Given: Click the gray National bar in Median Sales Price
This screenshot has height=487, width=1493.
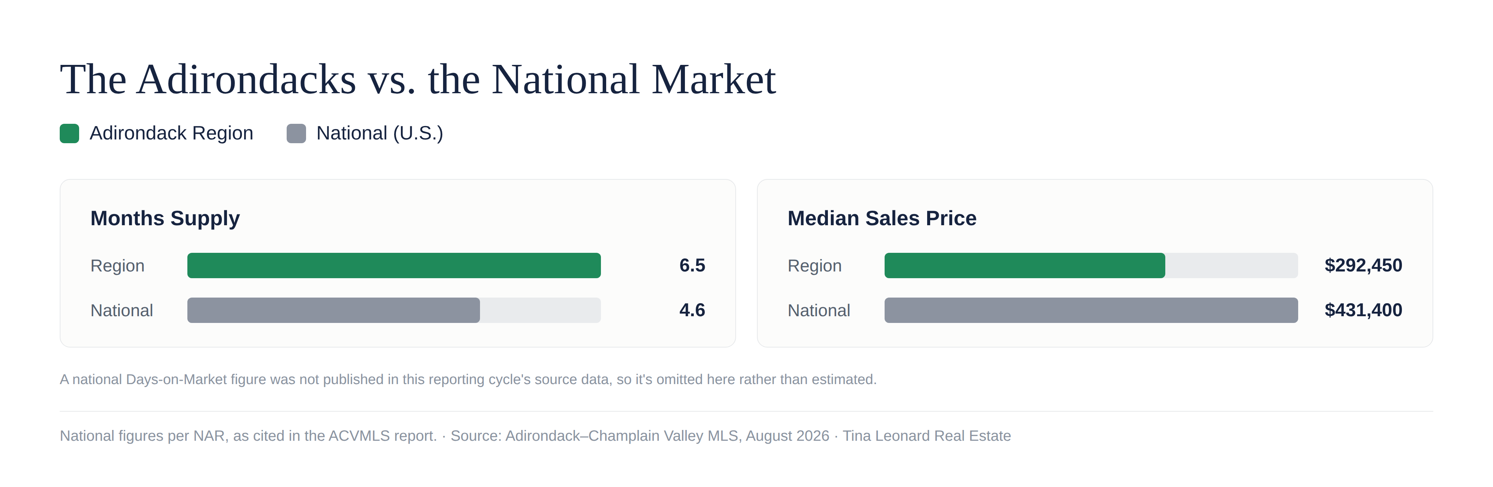Looking at the screenshot, I should tap(1091, 310).
